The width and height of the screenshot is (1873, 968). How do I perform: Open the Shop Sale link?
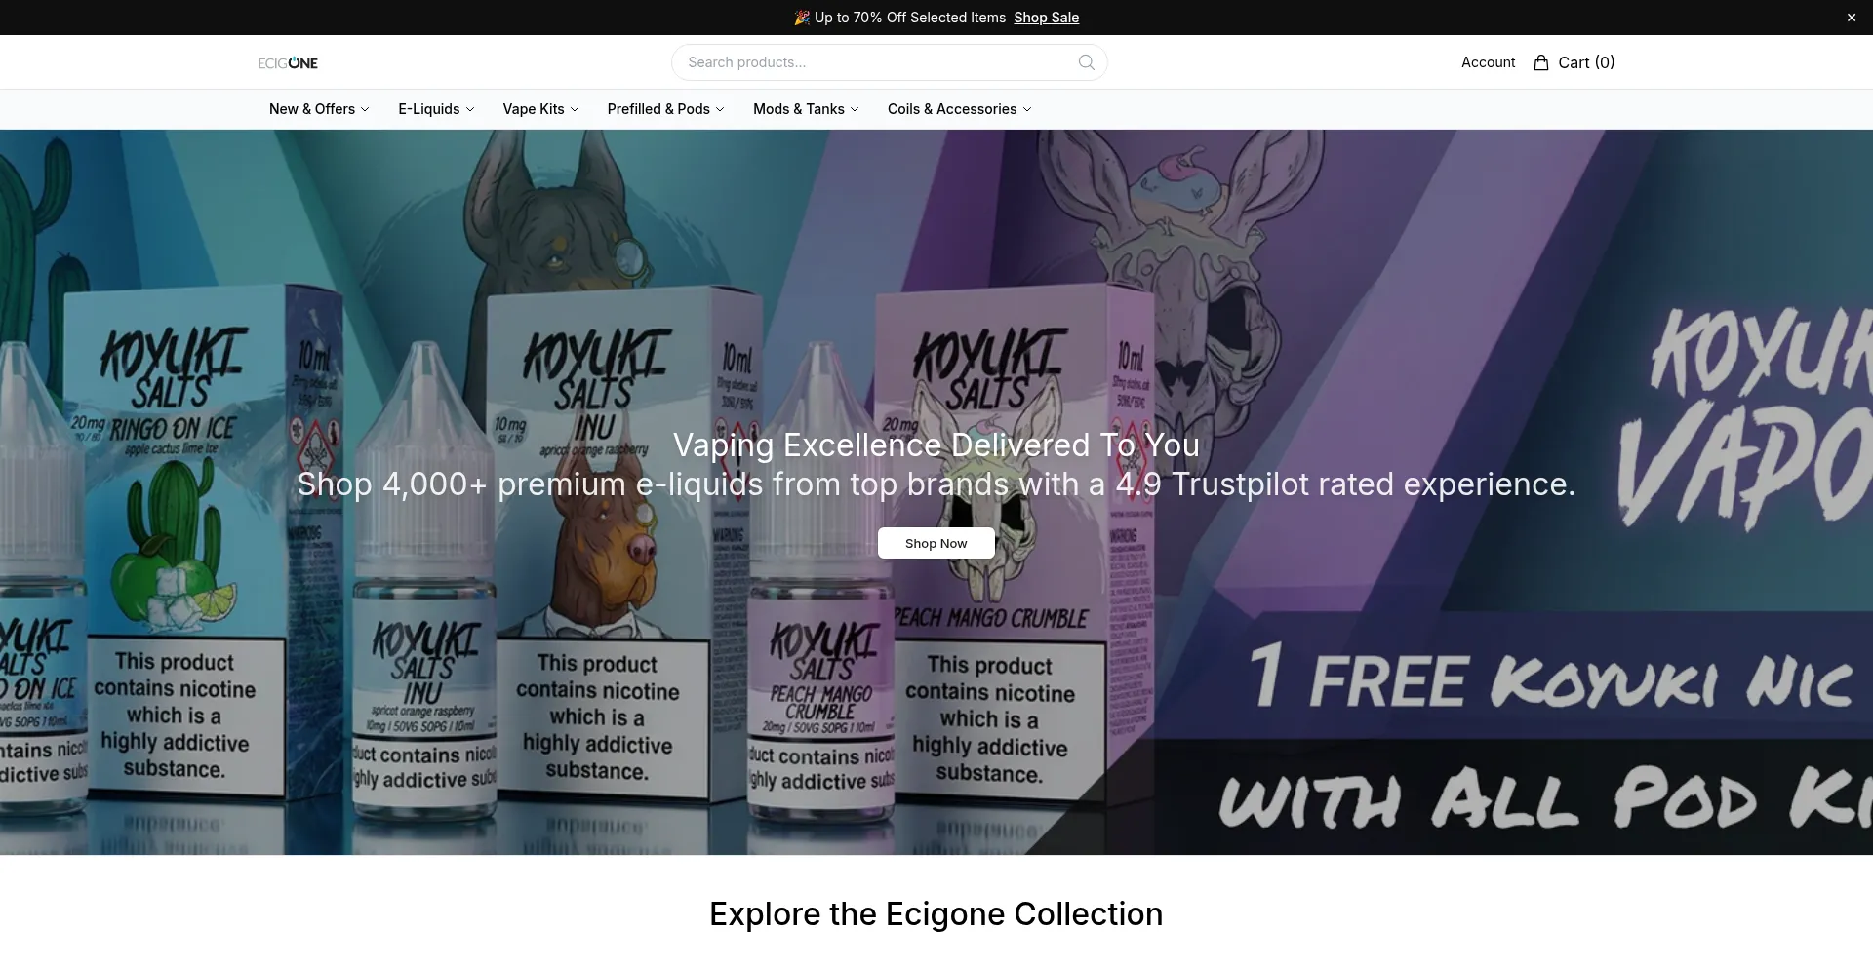1046,18
